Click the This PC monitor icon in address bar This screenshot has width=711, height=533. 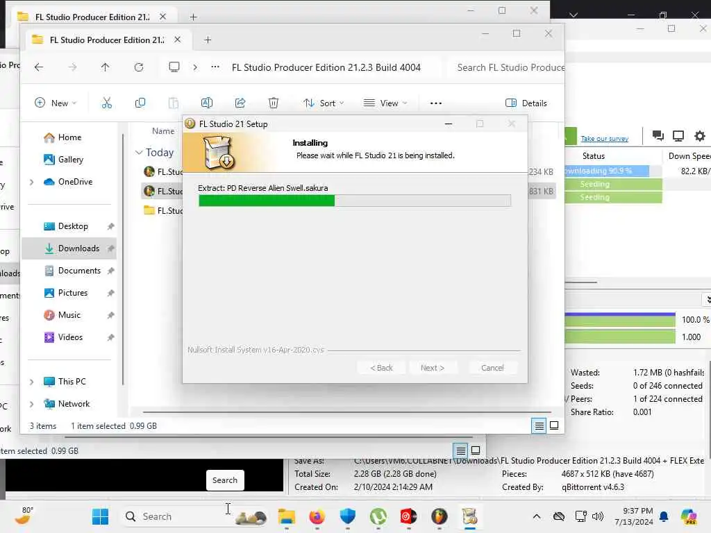[174, 67]
